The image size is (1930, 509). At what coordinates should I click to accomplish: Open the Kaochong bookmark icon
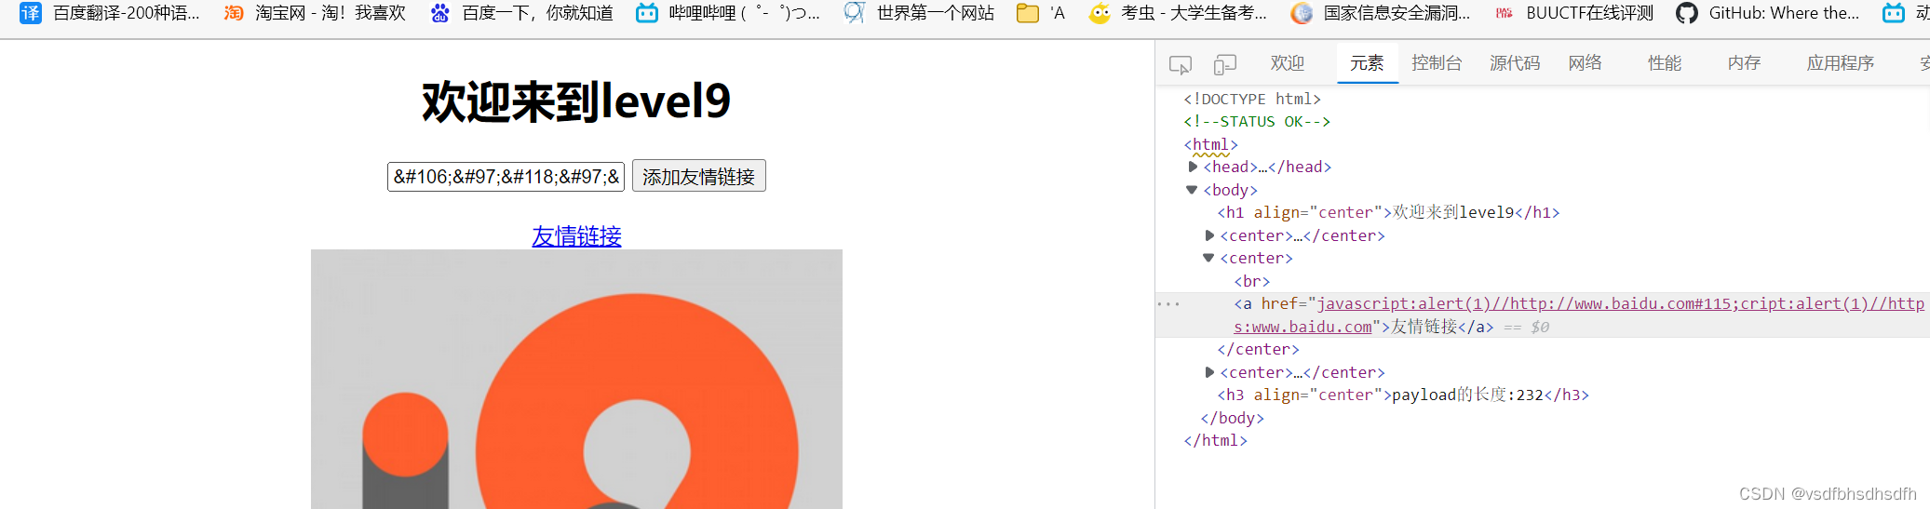pyautogui.click(x=1100, y=13)
